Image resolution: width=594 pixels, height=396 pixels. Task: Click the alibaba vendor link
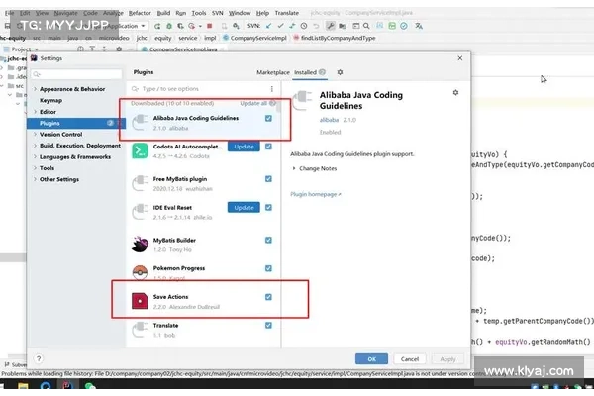click(329, 120)
